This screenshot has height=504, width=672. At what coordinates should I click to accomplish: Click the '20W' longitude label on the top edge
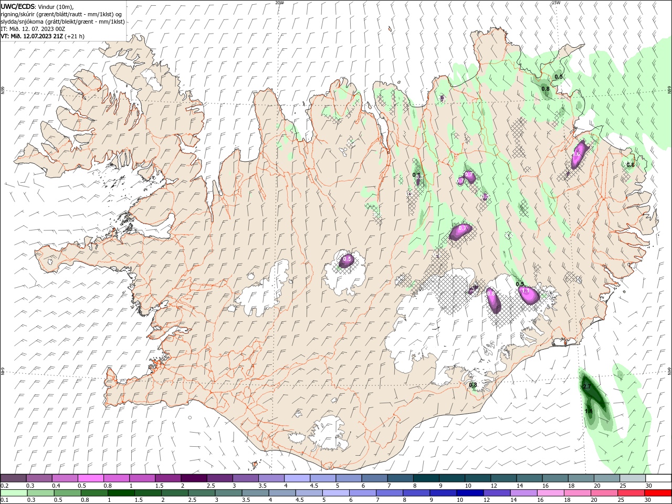279,3
